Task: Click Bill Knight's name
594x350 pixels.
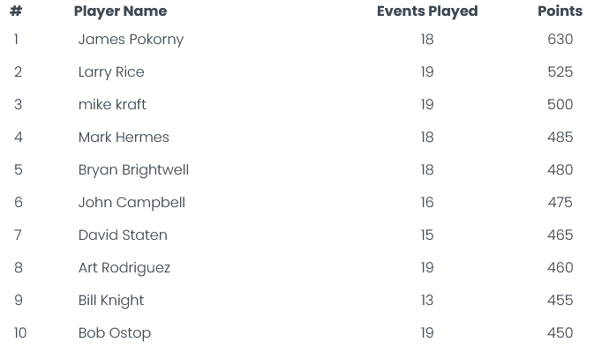Action: point(111,301)
